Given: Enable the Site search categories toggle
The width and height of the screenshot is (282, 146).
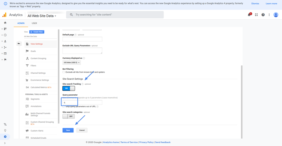Looking at the screenshot, I should [x=68, y=116].
